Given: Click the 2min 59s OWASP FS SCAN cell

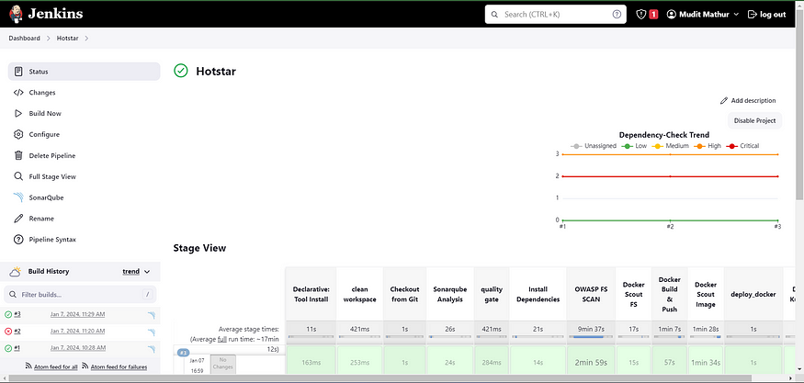Looking at the screenshot, I should coord(591,363).
